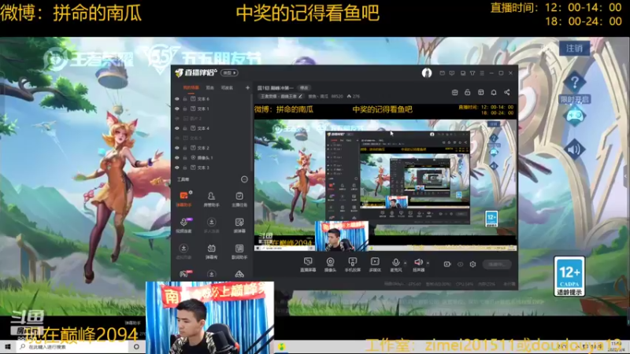The image size is (630, 354).
Task: Toggle the preview eye icon in bottom bar
Action: (x=461, y=264)
